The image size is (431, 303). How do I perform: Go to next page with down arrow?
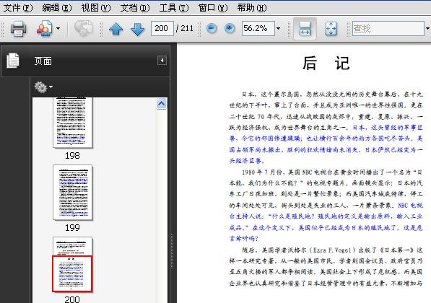tap(137, 29)
